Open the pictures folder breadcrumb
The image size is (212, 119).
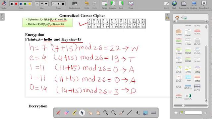185,18
